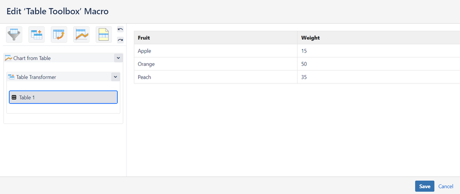Click the Apple cell in the table

tap(144, 51)
